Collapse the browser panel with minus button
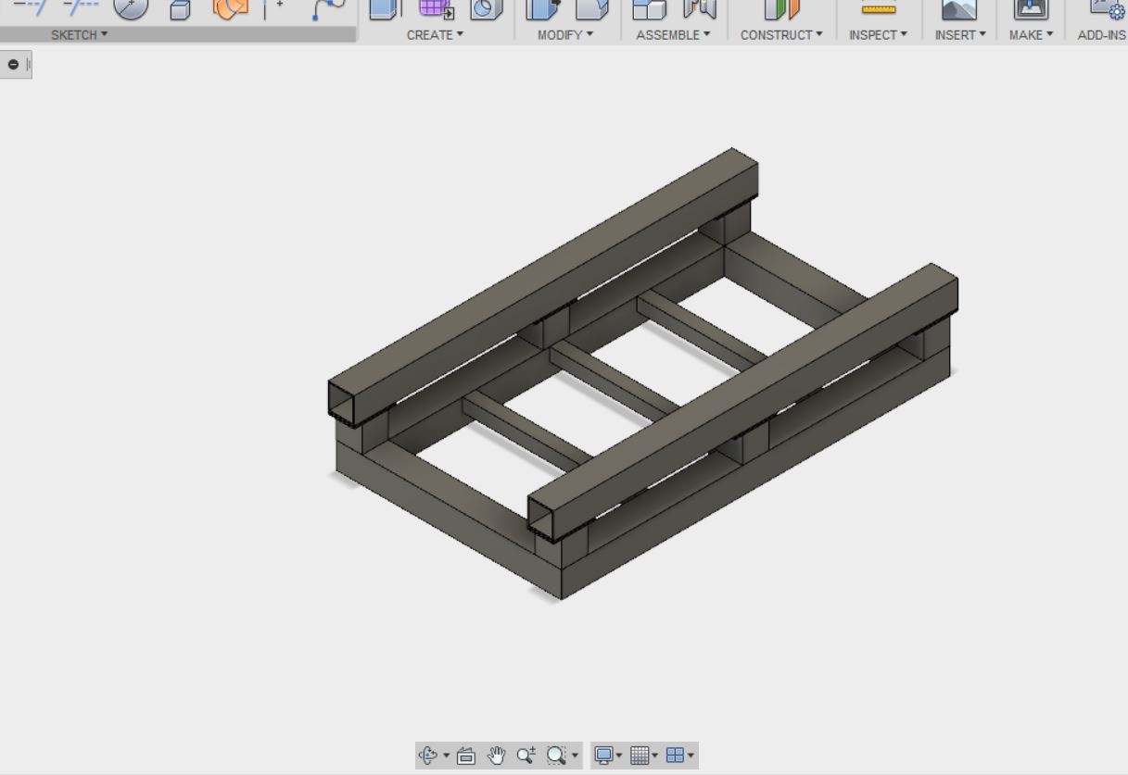Image resolution: width=1128 pixels, height=775 pixels. point(13,65)
